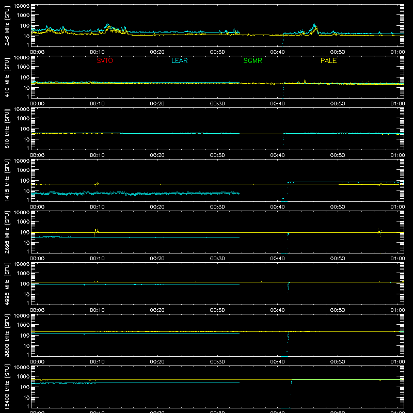Viewport: 413px width, 413px height.
Task: Select the green SGMR station label
Action: 252,60
